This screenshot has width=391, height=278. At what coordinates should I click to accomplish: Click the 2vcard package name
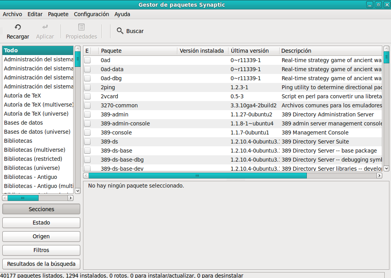coord(109,96)
